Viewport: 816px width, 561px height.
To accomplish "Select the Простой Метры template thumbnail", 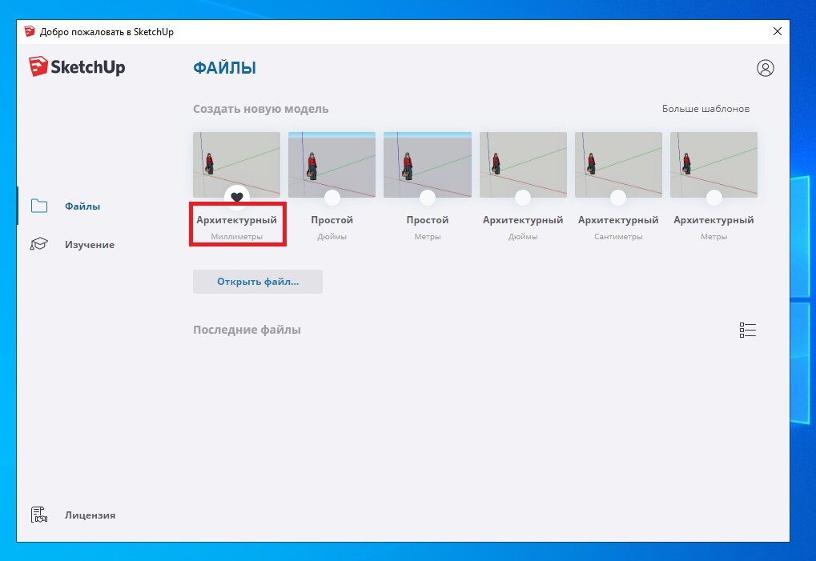I will pyautogui.click(x=428, y=165).
